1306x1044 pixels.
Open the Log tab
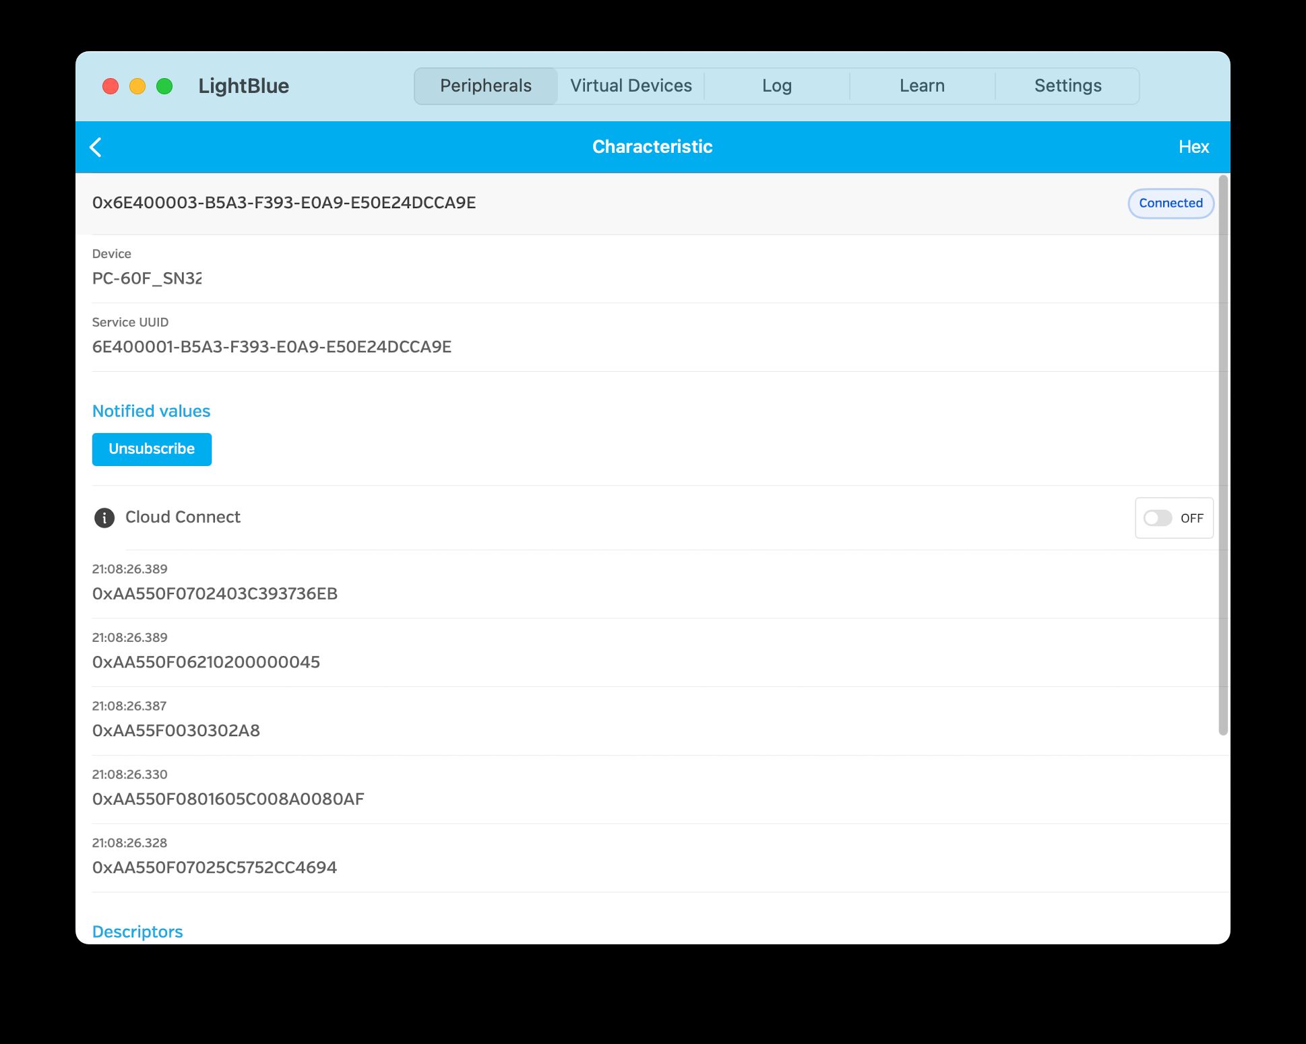click(x=776, y=86)
